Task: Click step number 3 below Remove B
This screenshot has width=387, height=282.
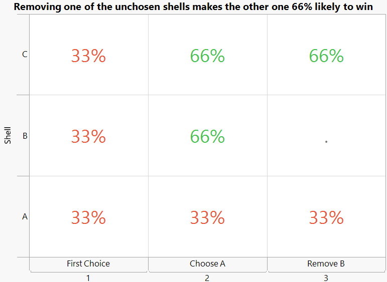Action: point(326,277)
